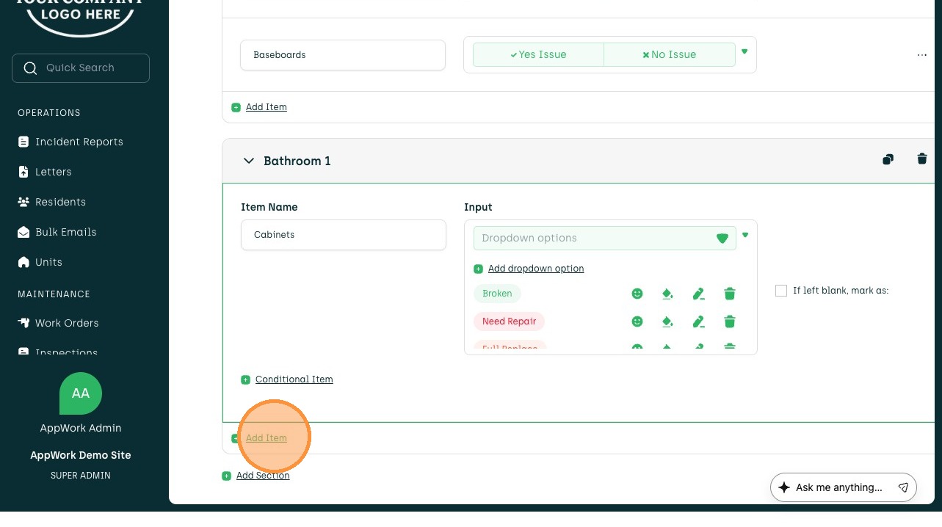Set emoji for Need Repair option
Image resolution: width=942 pixels, height=527 pixels.
pyautogui.click(x=637, y=321)
